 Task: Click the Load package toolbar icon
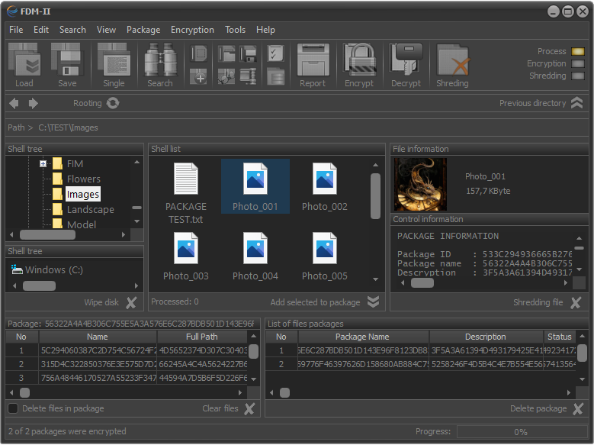24,60
